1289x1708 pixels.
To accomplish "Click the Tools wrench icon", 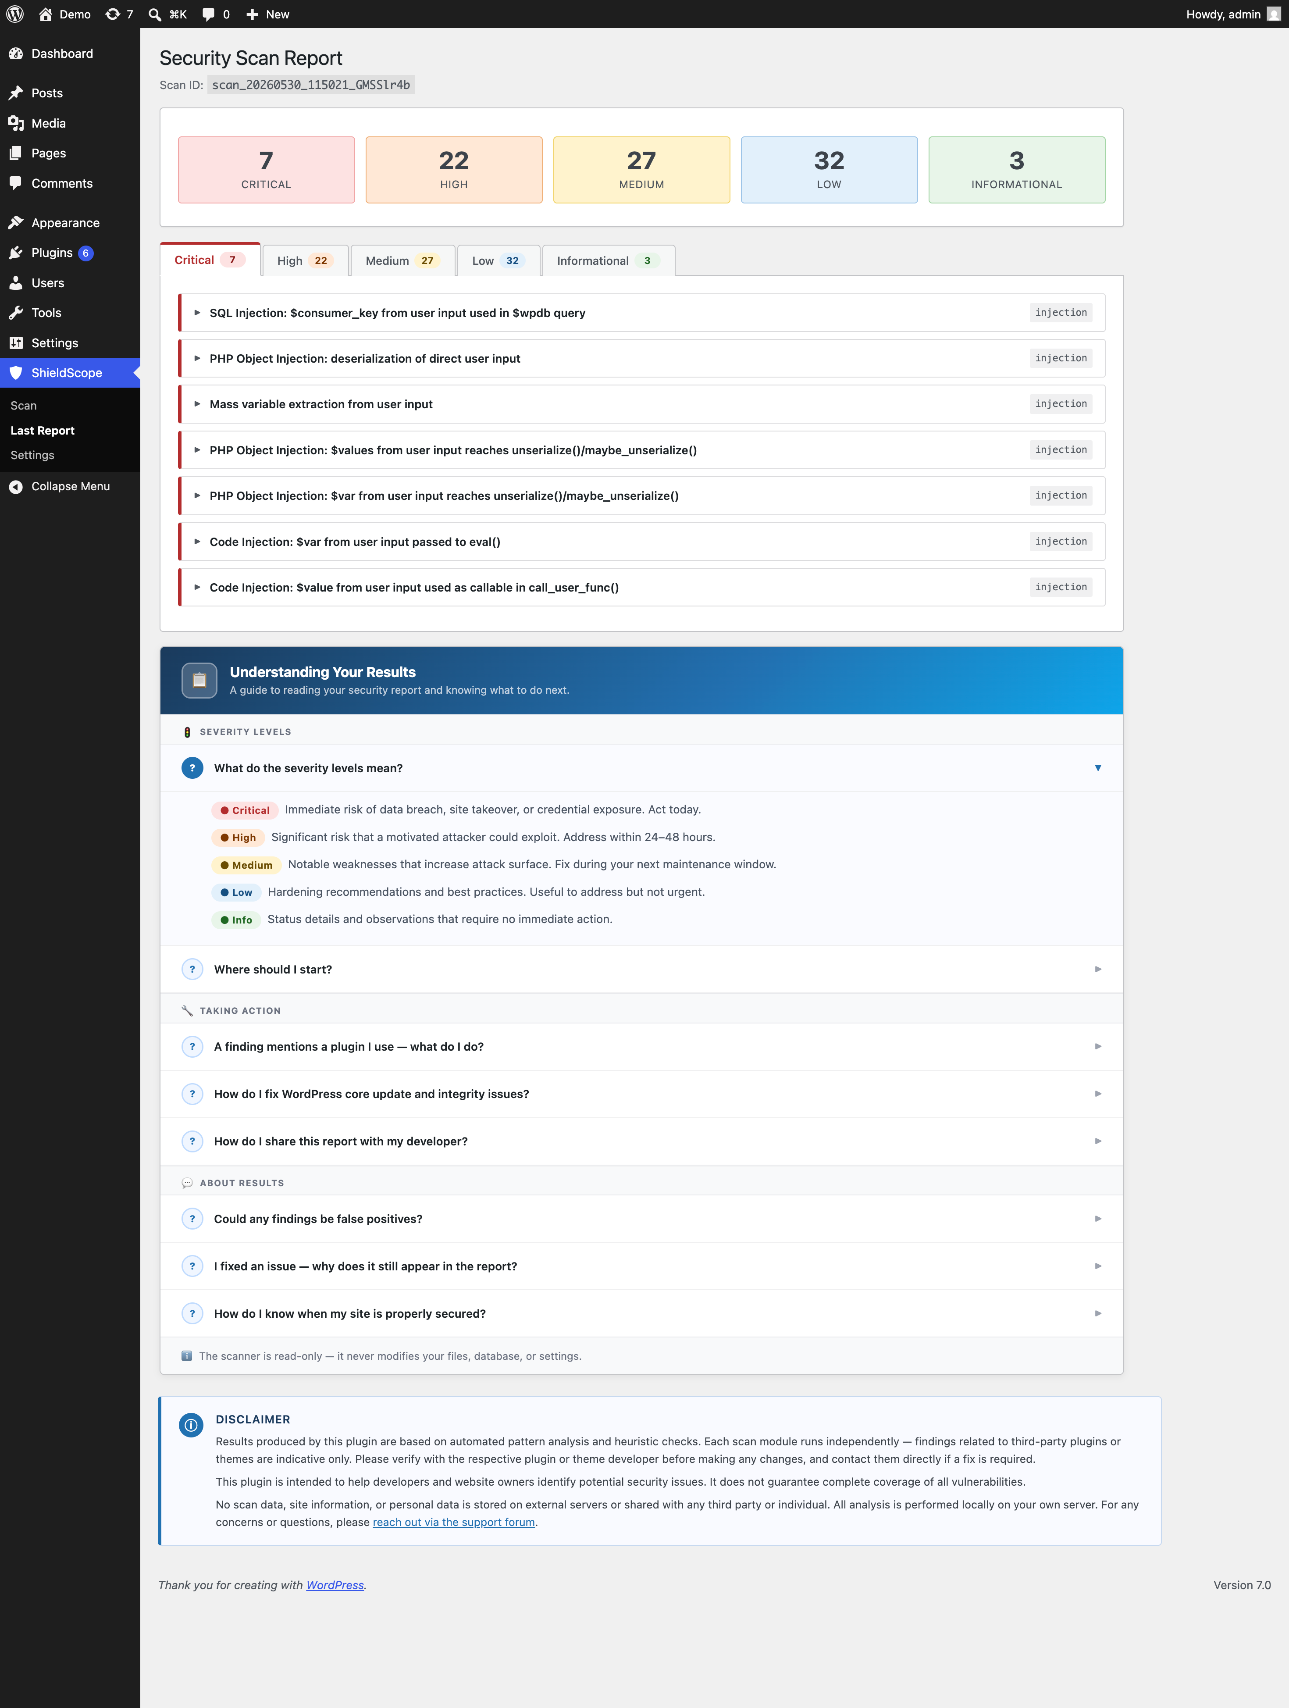I will click(16, 313).
